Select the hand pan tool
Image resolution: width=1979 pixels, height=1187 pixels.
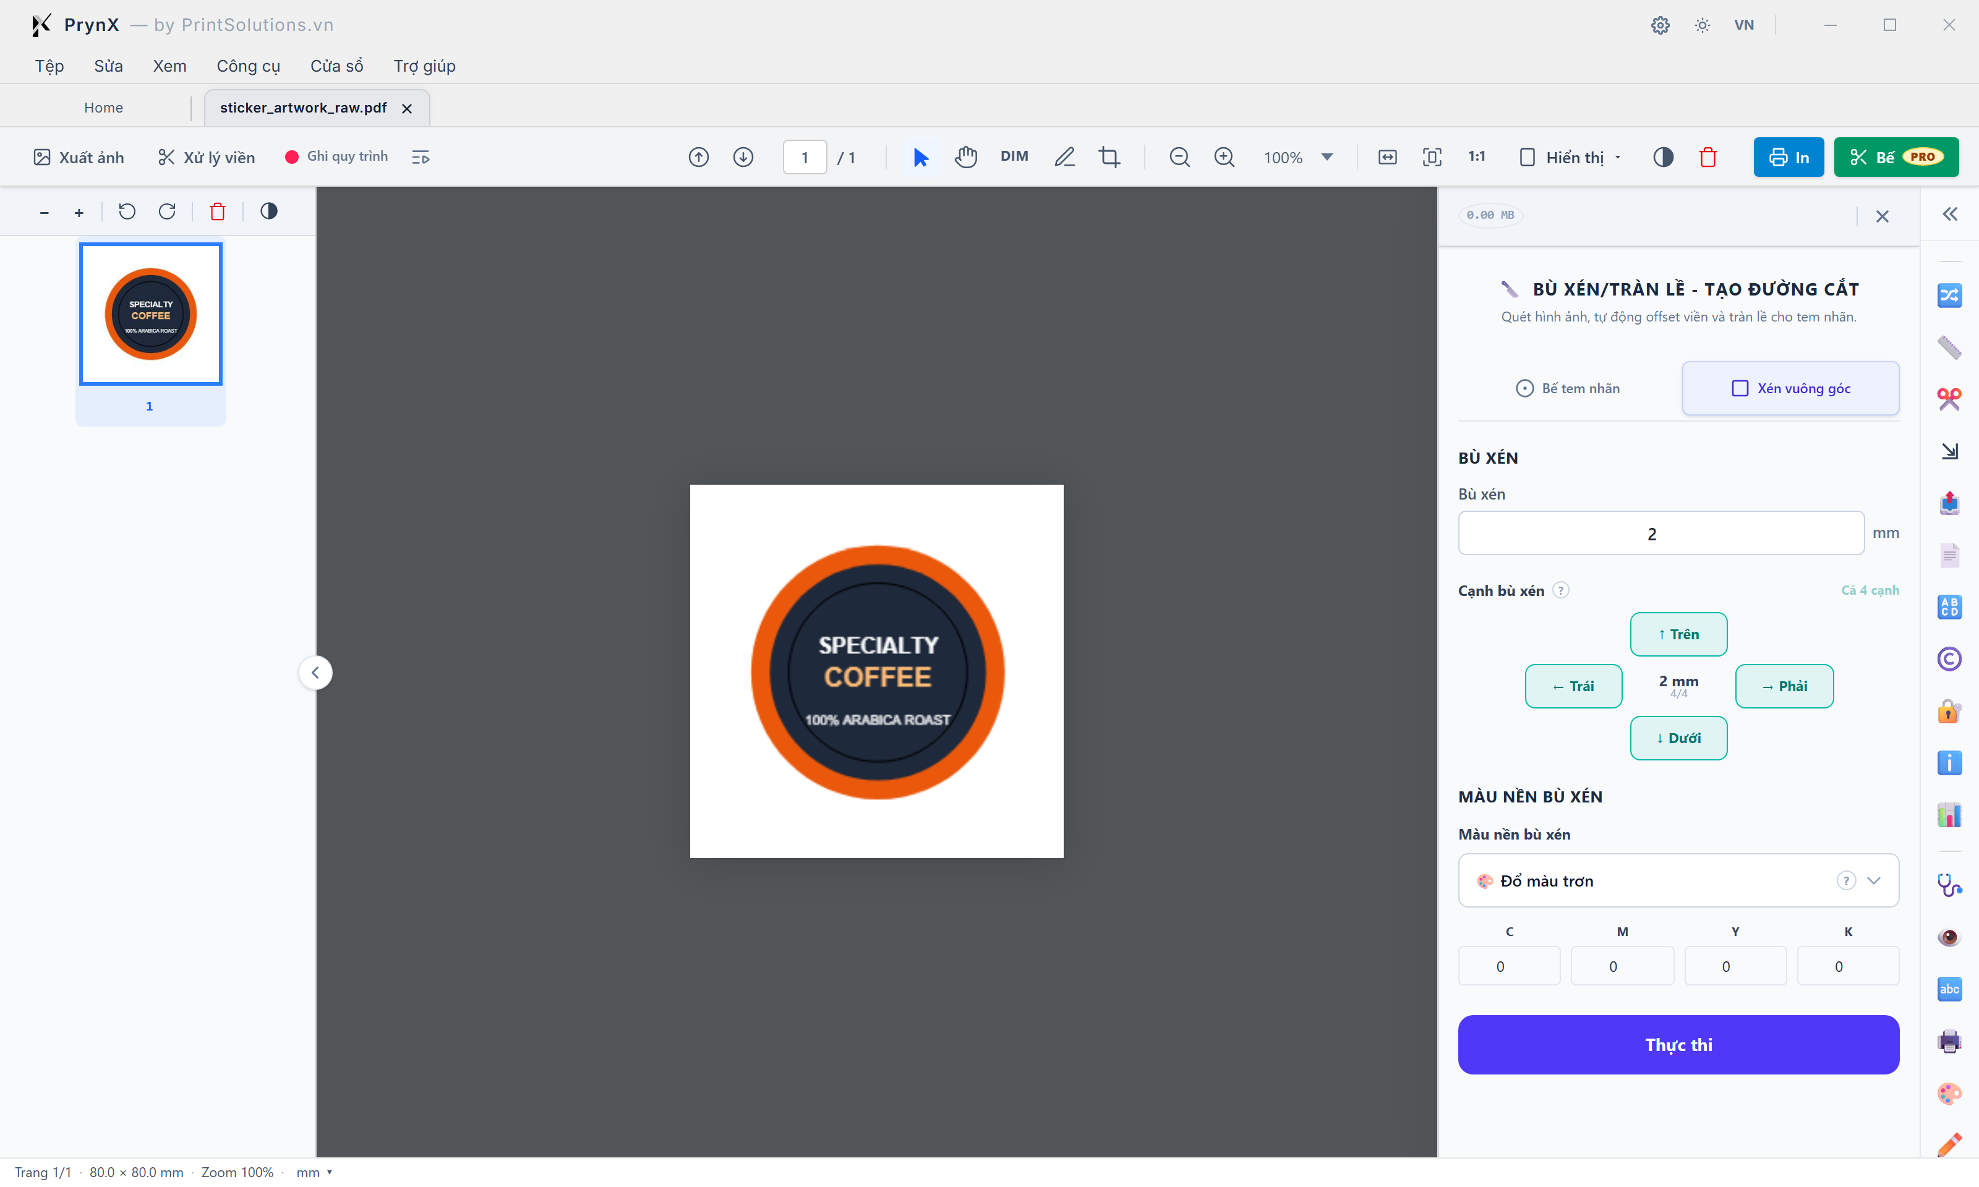click(965, 157)
